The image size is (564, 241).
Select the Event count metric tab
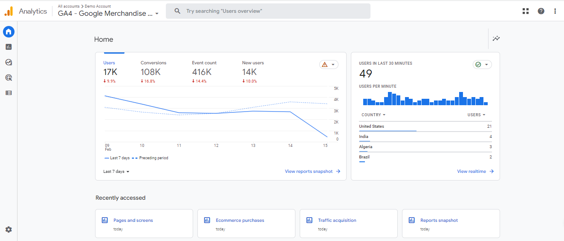204,72
